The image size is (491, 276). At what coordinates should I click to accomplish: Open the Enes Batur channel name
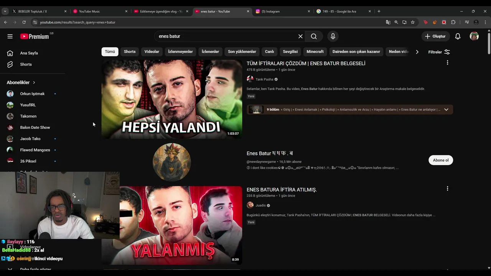pyautogui.click(x=270, y=153)
